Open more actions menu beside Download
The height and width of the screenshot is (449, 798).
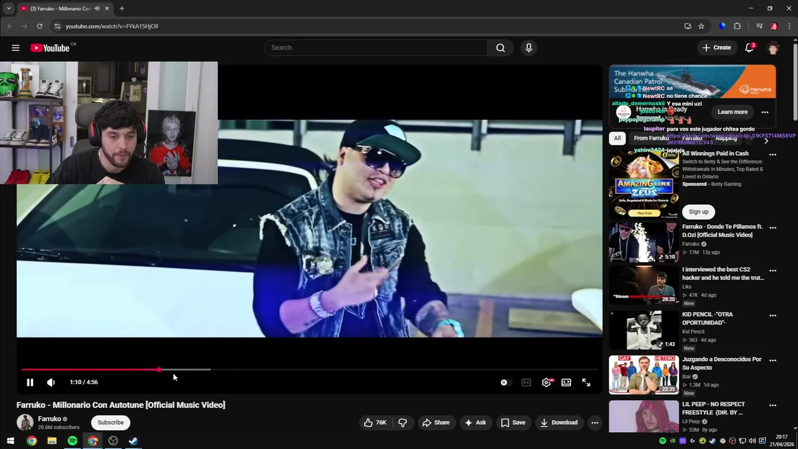(x=595, y=422)
